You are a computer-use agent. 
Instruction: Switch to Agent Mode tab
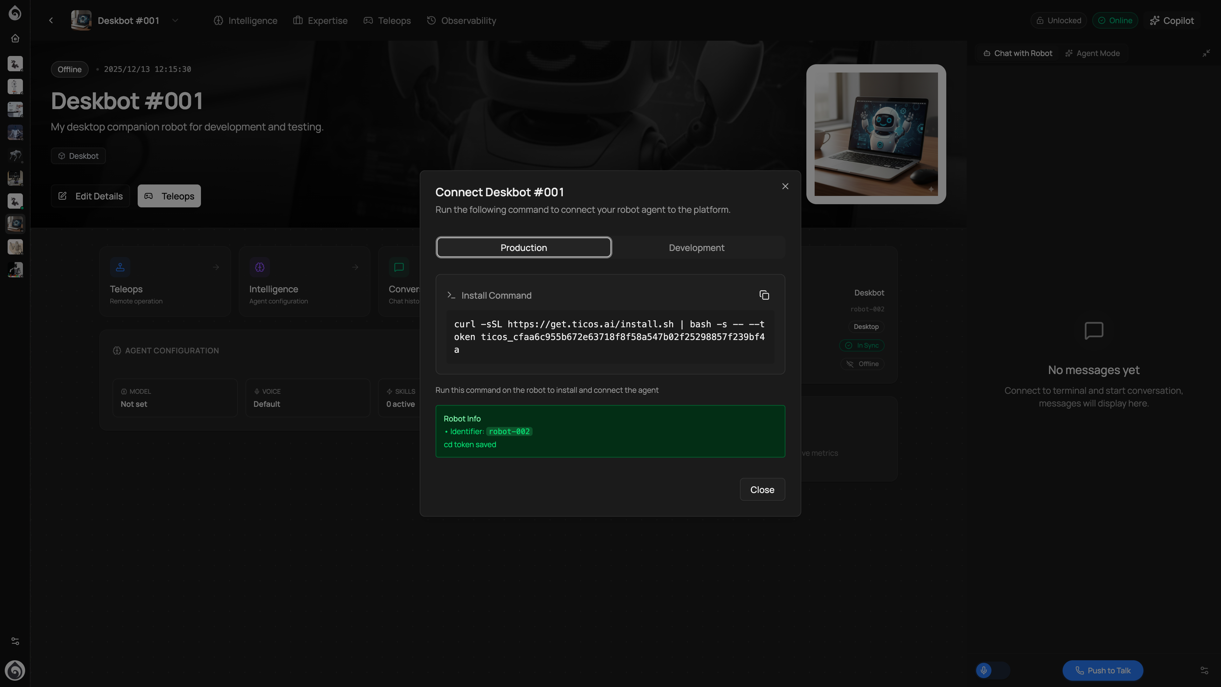tap(1093, 53)
